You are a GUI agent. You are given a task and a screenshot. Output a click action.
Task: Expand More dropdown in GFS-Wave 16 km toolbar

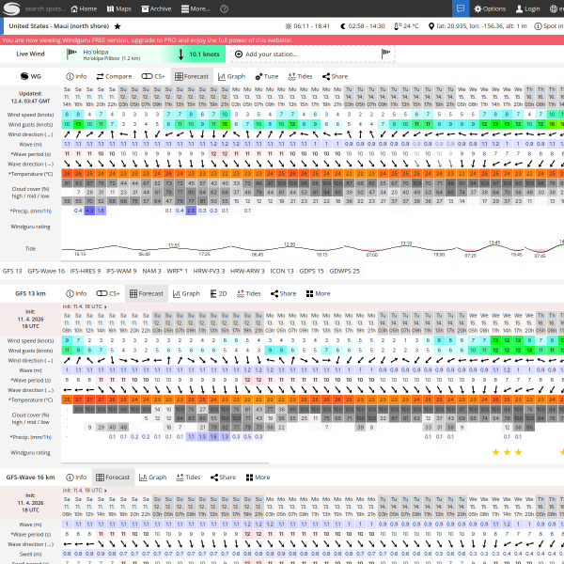coord(258,478)
